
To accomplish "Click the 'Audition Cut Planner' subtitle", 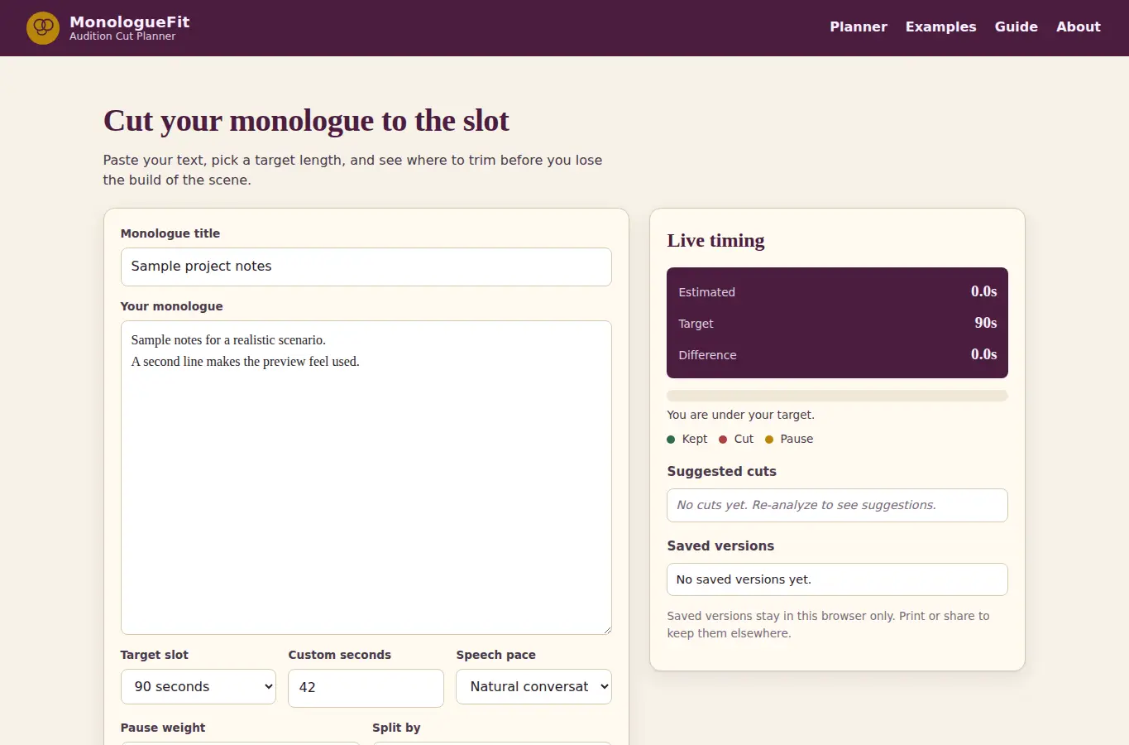I will pyautogui.click(x=122, y=36).
